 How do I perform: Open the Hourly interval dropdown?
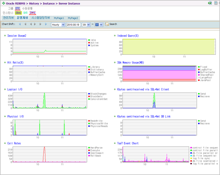58,25
